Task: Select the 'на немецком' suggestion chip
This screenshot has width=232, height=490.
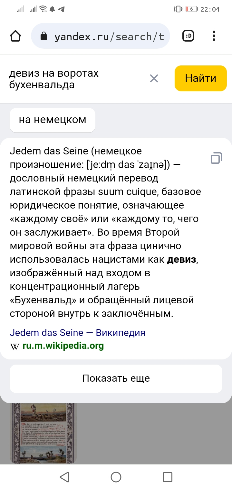Action: 53,120
